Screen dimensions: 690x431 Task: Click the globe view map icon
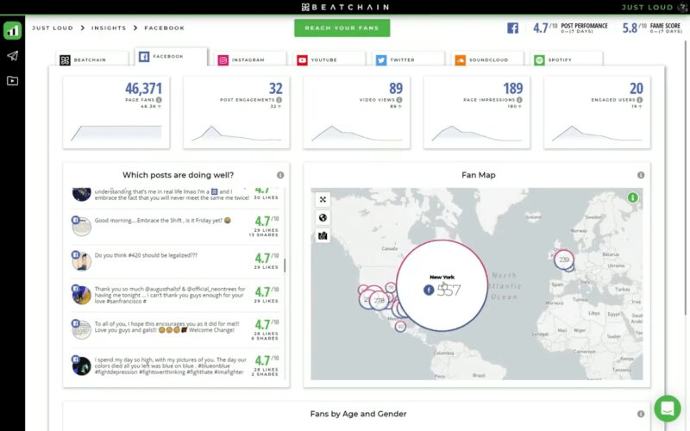[x=323, y=218]
